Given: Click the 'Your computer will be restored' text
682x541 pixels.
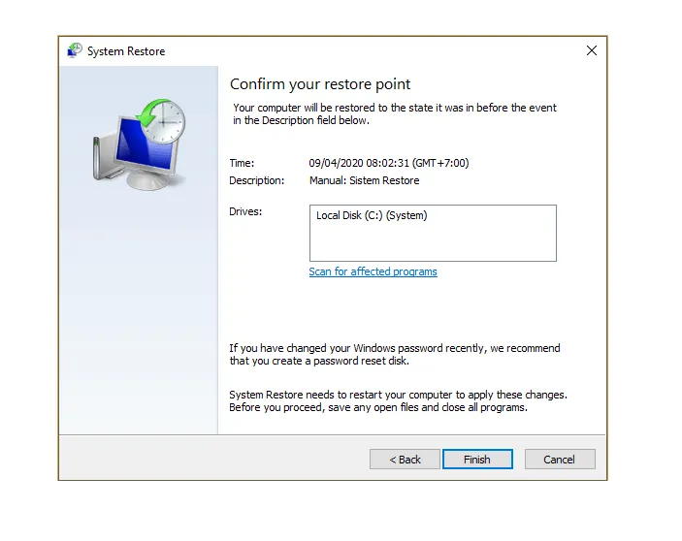Looking at the screenshot, I should coord(395,113).
